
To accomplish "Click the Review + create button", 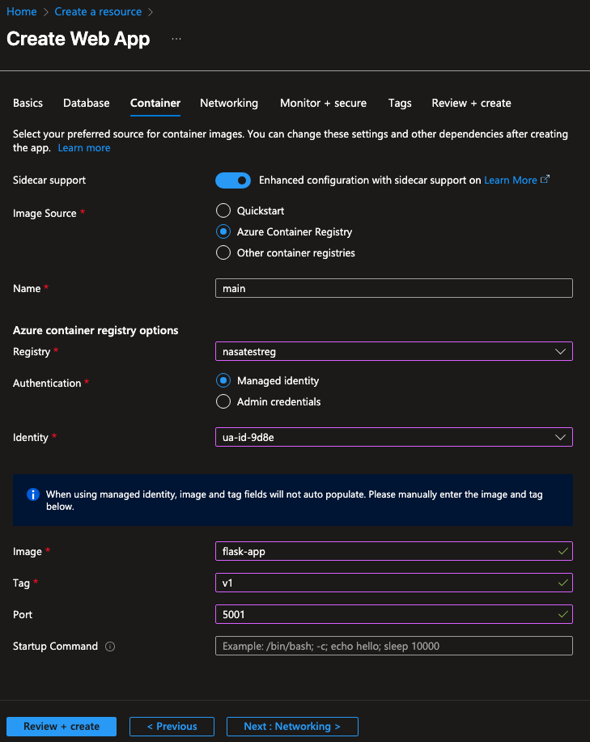I will tap(62, 726).
